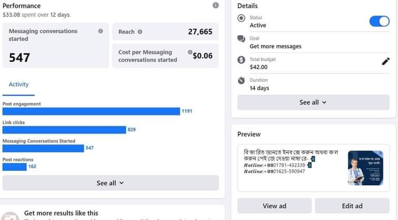The image size is (398, 220).
Task: Click the Goal chat bubbles icon
Action: (241, 39)
